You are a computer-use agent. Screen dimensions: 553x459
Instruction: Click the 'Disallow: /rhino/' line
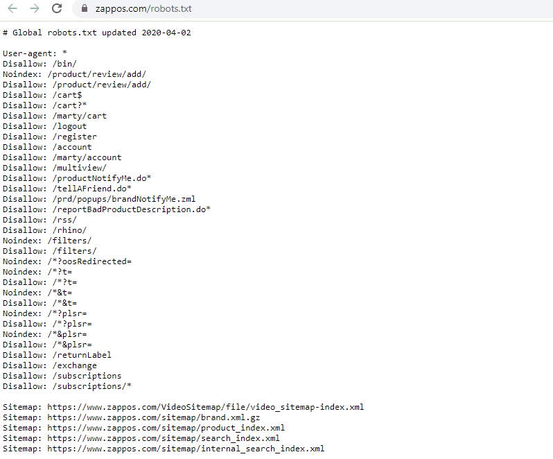click(45, 230)
